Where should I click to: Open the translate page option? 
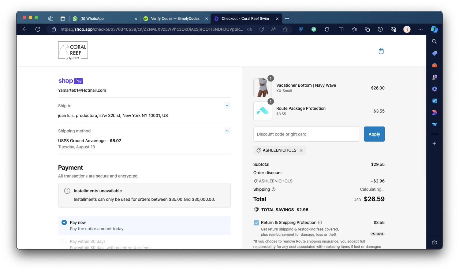click(x=250, y=29)
